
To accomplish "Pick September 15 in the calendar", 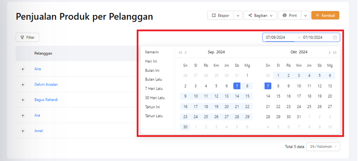I will [x=247, y=96].
